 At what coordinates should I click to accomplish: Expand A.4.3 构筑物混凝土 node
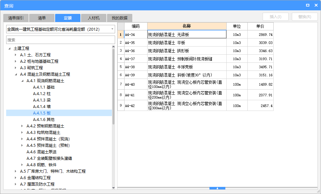click(22, 132)
